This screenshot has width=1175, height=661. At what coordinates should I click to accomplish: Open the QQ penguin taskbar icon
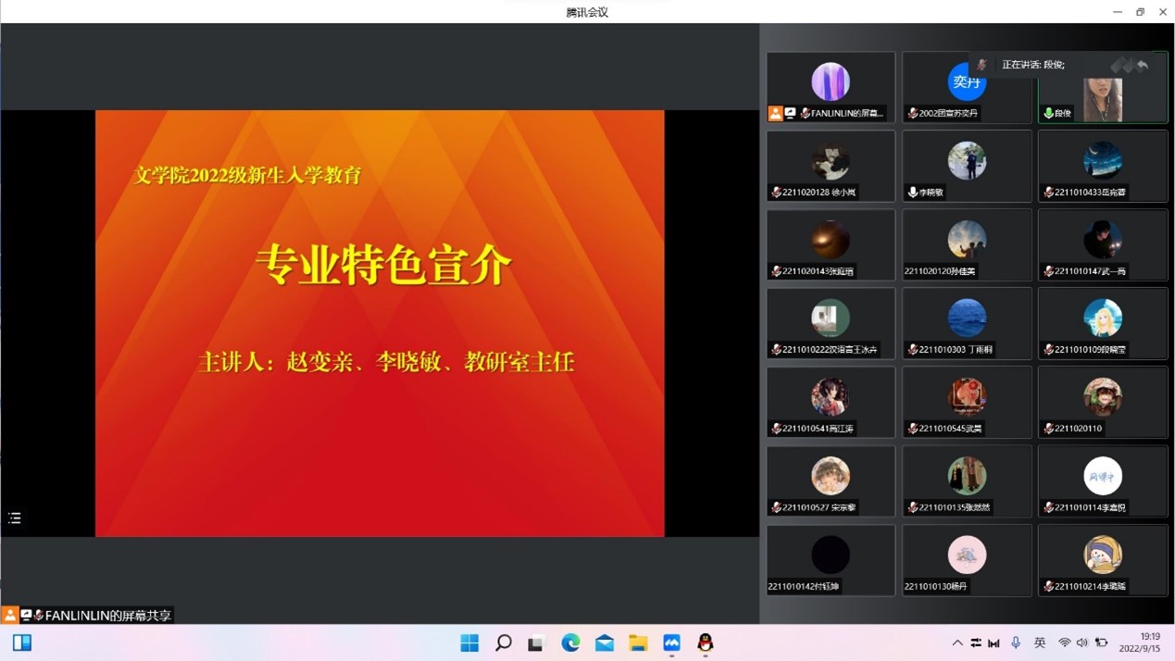click(x=706, y=643)
